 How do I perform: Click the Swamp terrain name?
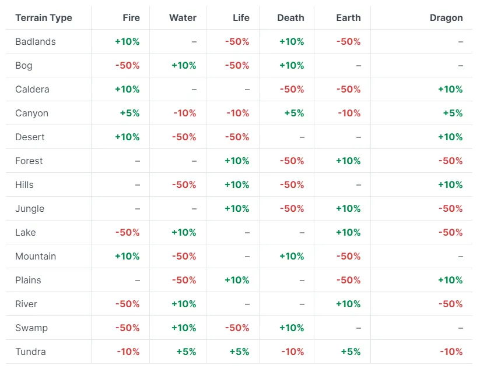(x=31, y=328)
